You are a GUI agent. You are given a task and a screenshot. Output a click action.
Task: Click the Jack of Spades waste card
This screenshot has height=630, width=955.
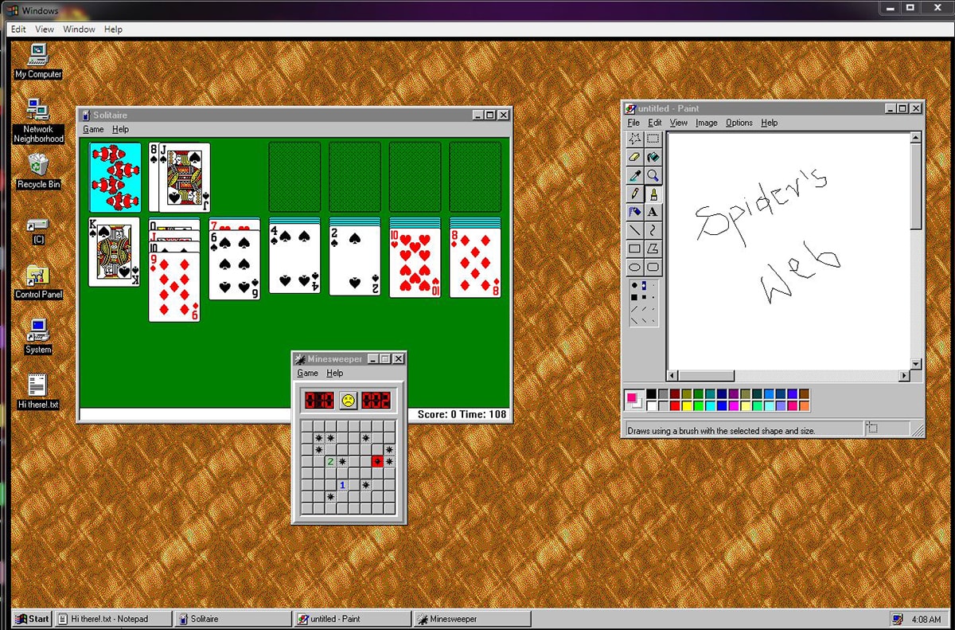184,177
